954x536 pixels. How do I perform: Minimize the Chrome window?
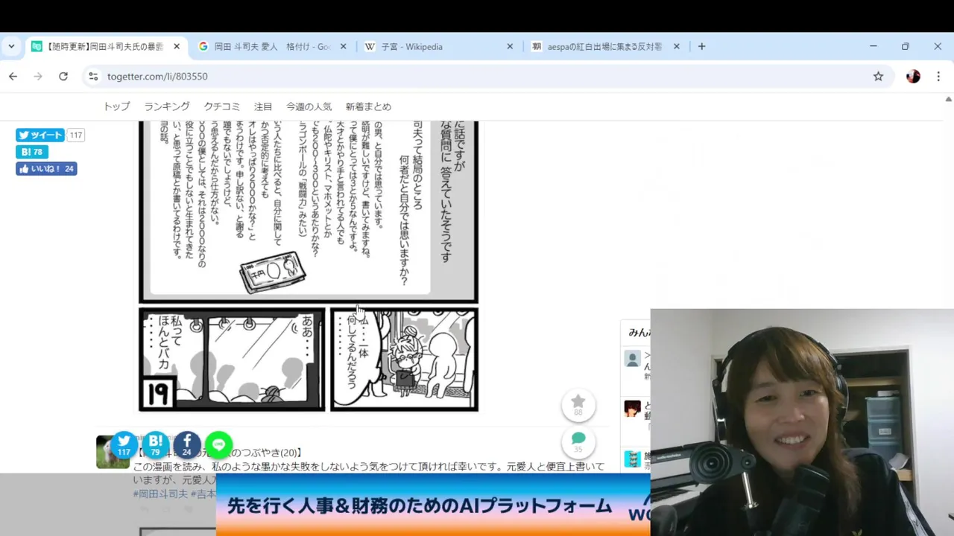(x=874, y=46)
